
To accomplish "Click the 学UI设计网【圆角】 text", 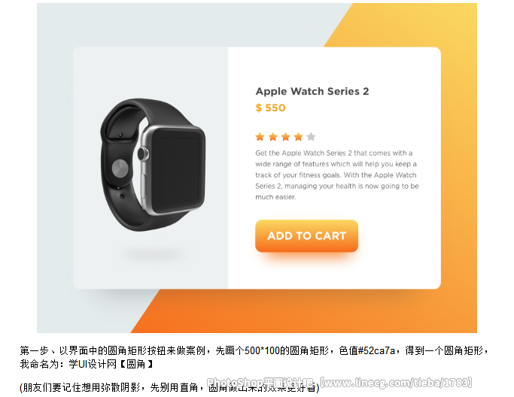I will point(111,364).
